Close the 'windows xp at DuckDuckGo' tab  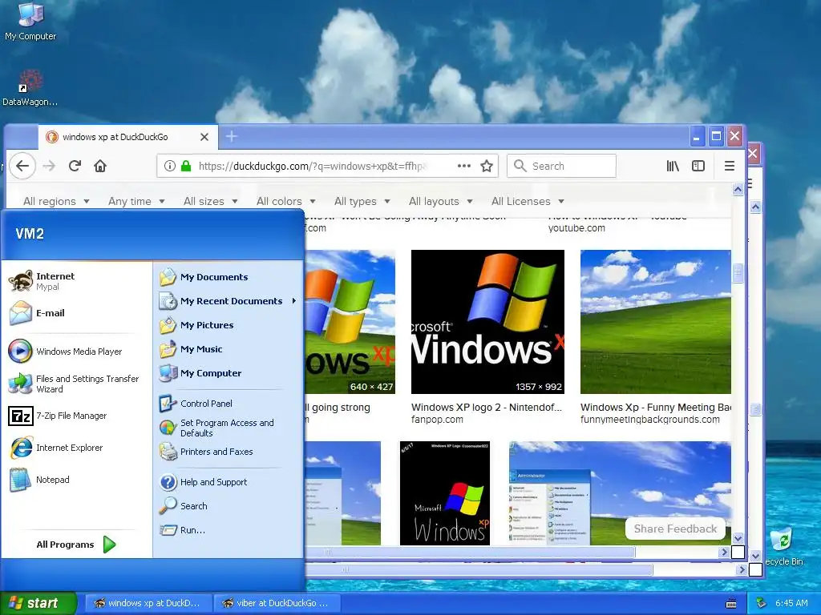(x=204, y=137)
